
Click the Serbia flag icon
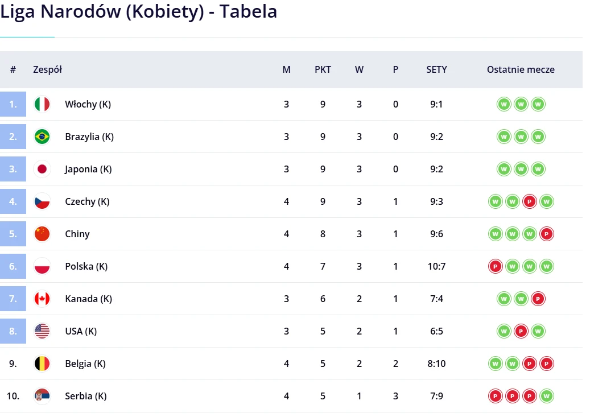click(42, 396)
